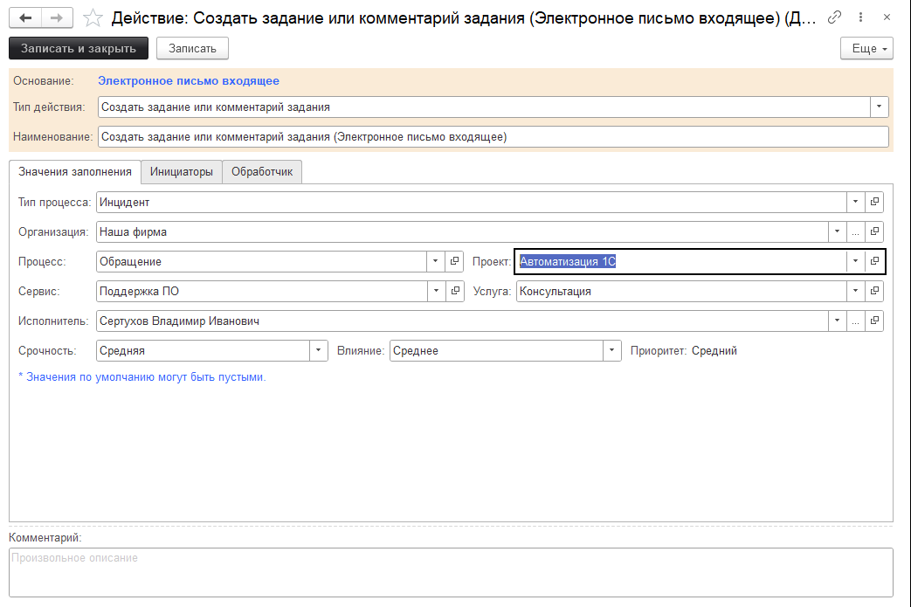Open the Сервис field value icon
911x607 pixels.
click(x=455, y=292)
